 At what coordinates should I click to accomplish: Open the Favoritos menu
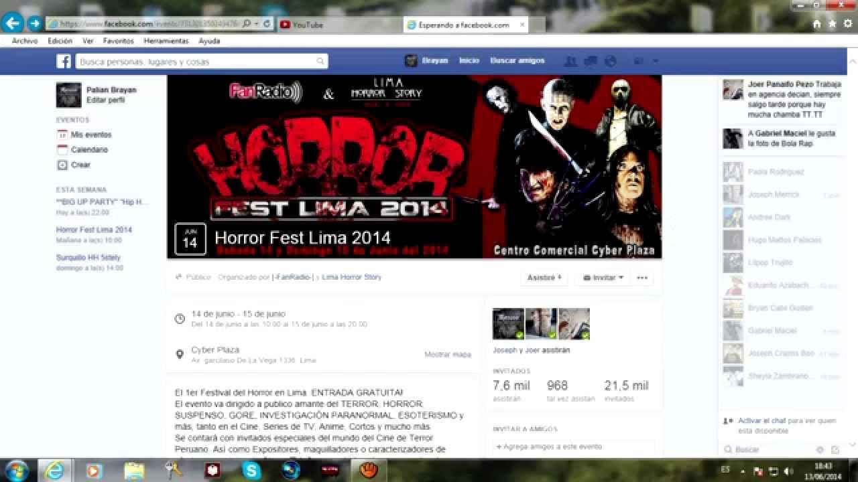(x=119, y=41)
